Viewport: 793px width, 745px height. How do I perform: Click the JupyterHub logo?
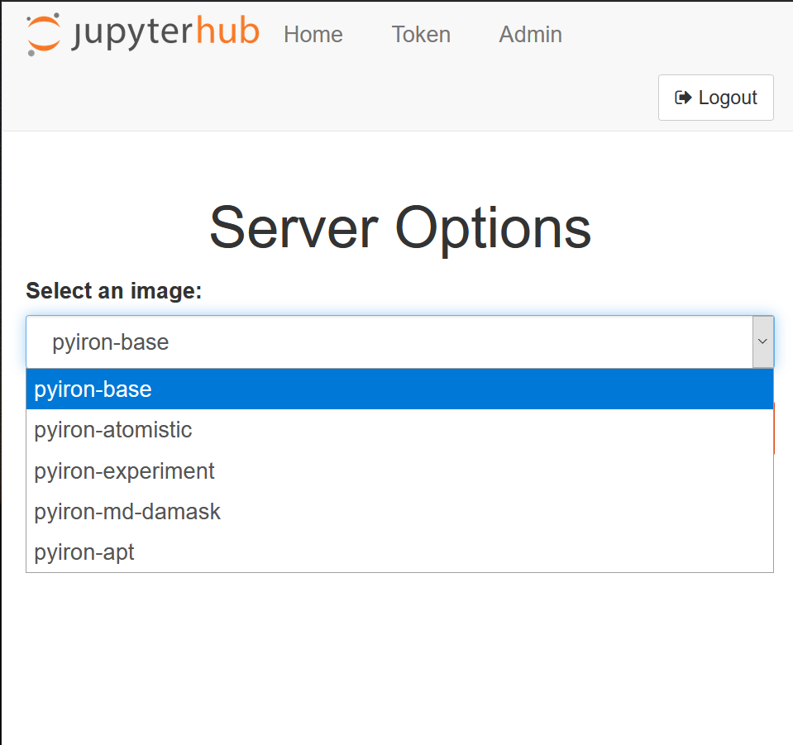(143, 34)
